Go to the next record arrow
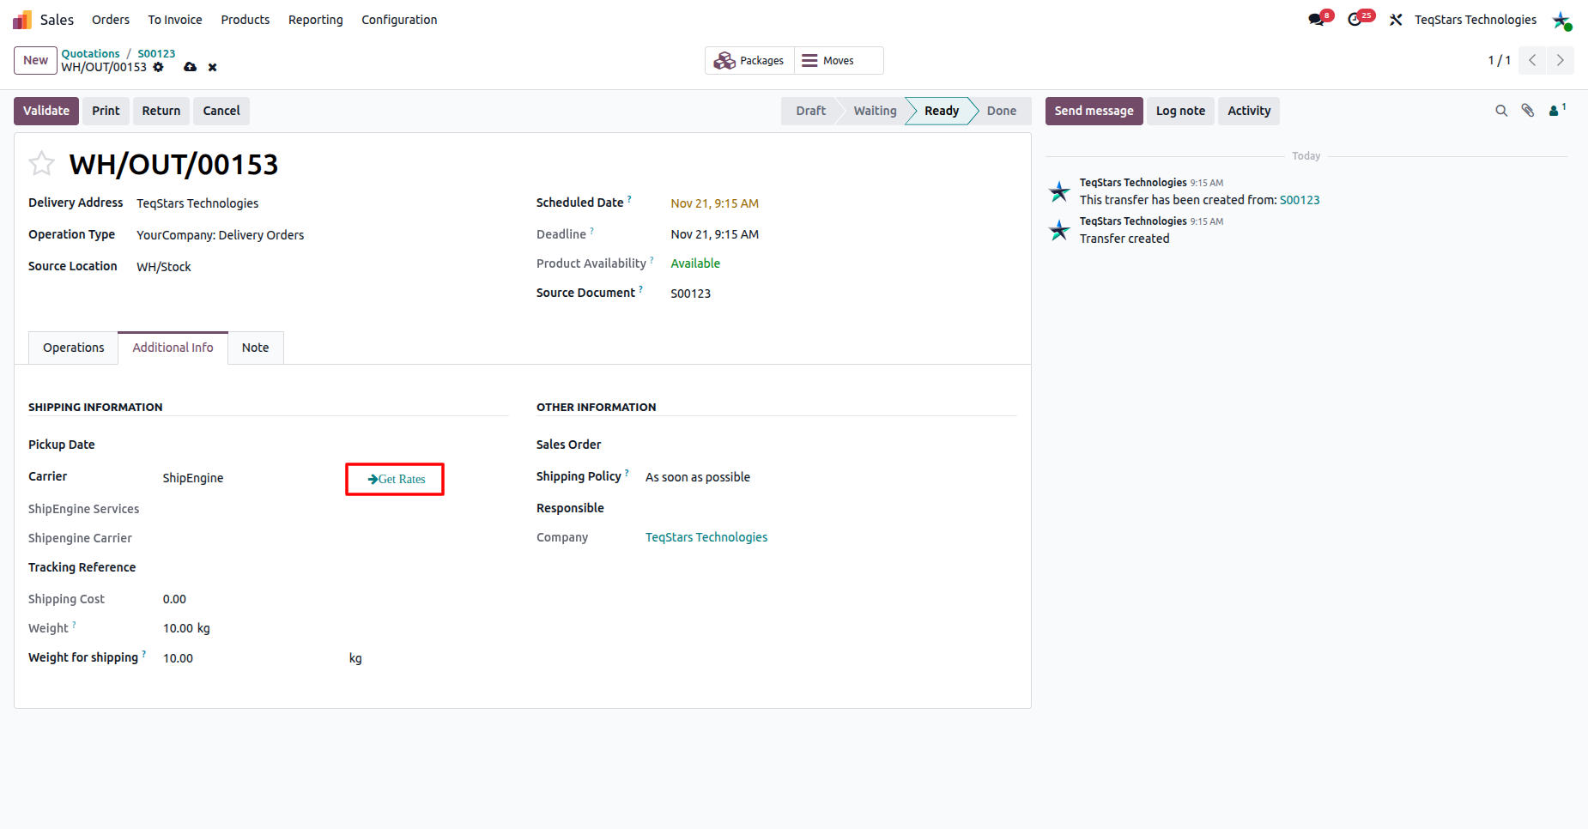The image size is (1588, 829). pos(1561,60)
